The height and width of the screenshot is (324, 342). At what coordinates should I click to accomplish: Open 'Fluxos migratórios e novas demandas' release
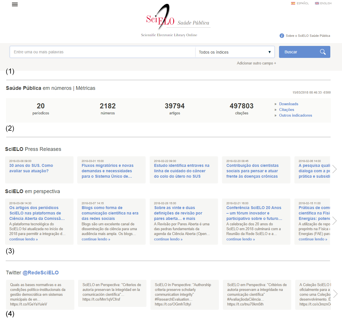click(107, 171)
